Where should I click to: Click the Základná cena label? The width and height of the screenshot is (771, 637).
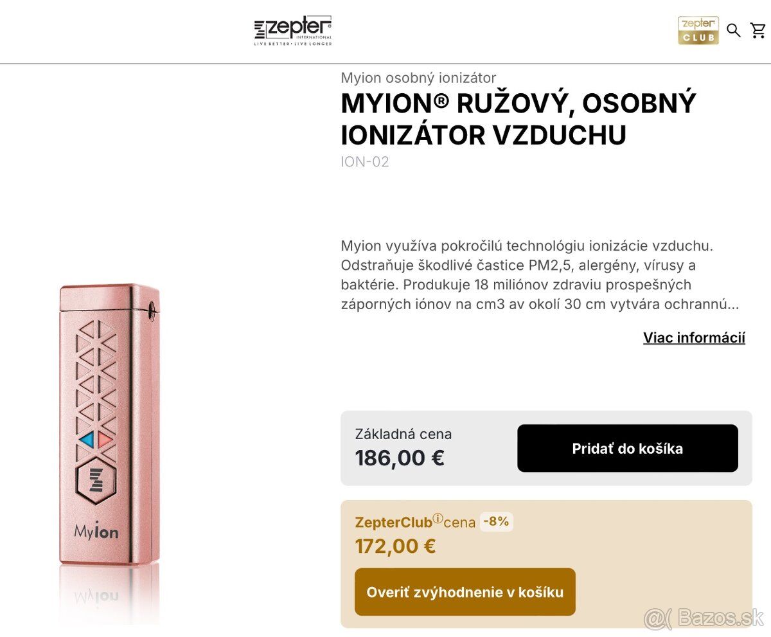pyautogui.click(x=403, y=434)
